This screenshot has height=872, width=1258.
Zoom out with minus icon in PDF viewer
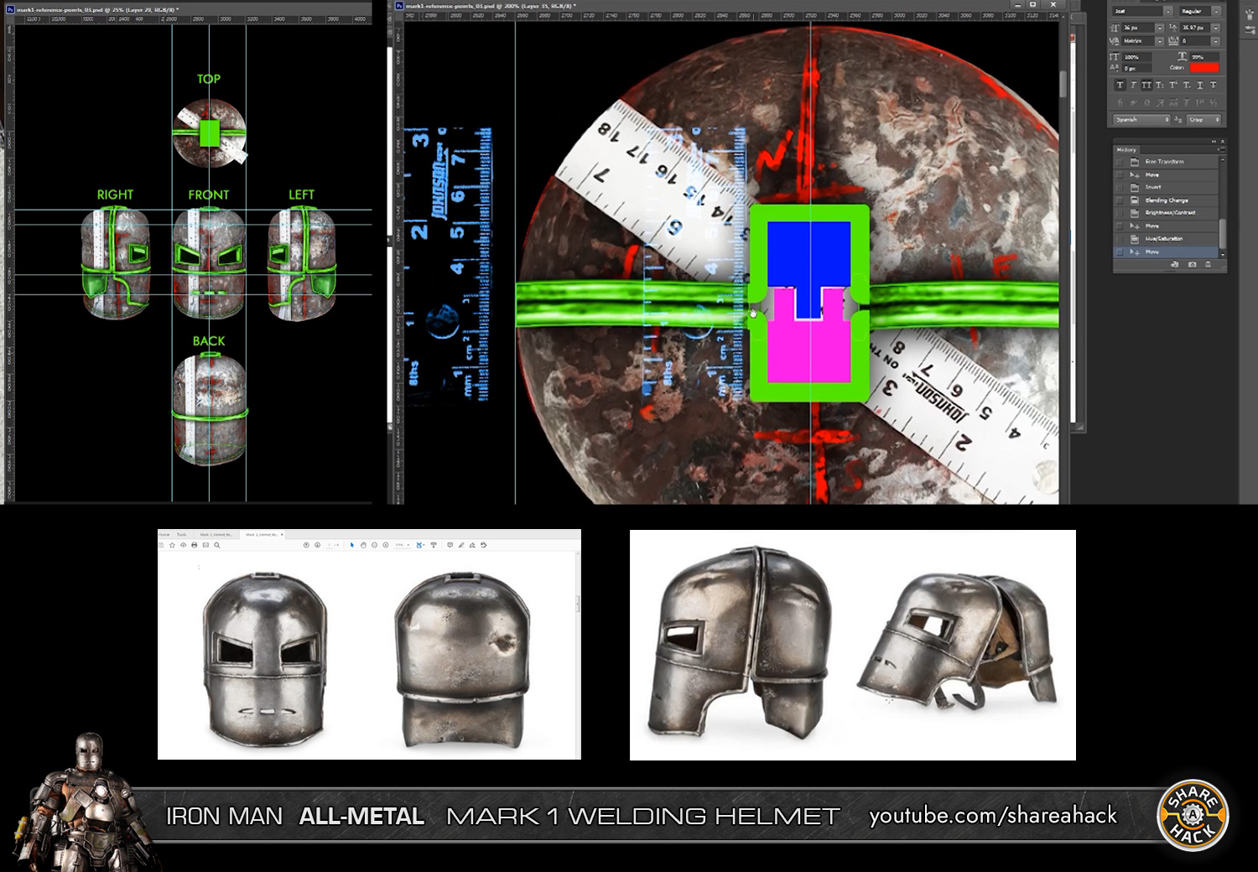[374, 545]
